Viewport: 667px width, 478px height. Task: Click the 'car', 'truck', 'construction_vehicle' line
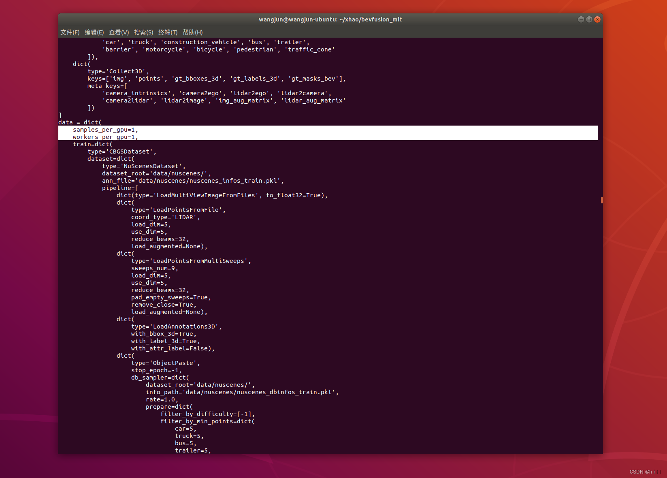[x=206, y=42]
